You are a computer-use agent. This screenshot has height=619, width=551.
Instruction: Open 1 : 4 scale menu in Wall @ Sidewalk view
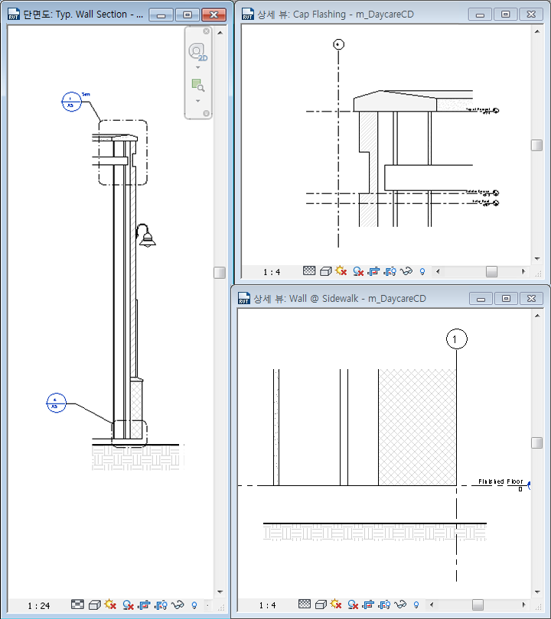pos(268,605)
